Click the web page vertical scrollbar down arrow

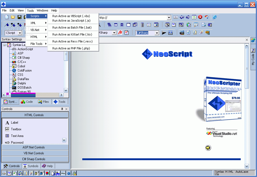247,166
